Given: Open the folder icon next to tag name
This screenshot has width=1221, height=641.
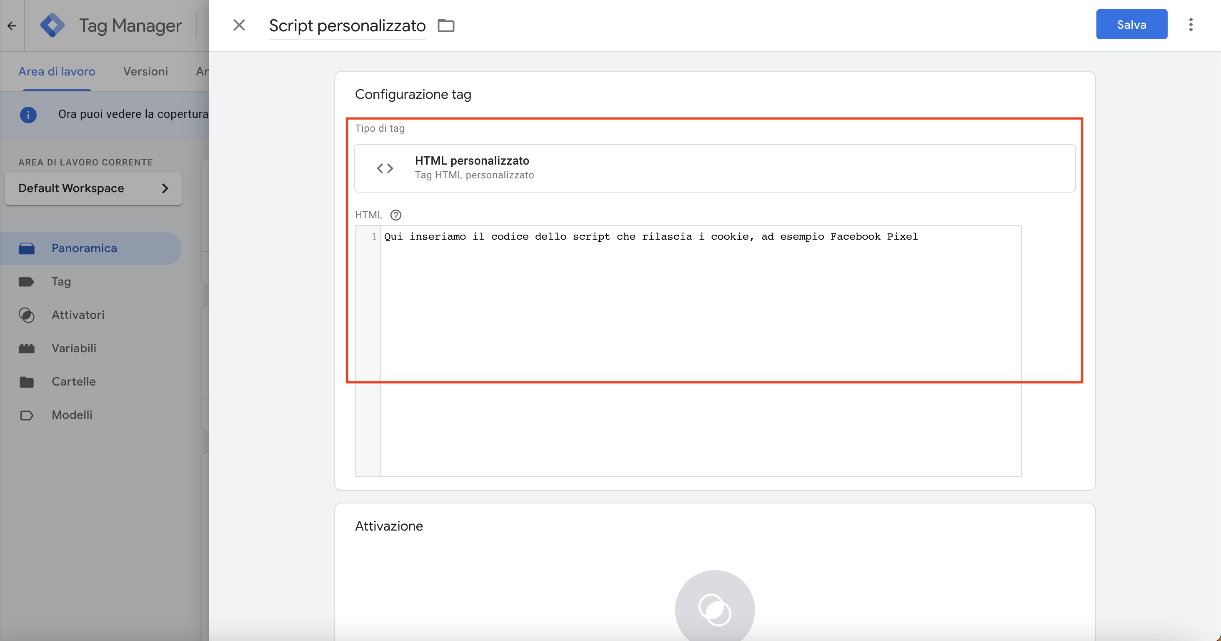Looking at the screenshot, I should coord(445,25).
